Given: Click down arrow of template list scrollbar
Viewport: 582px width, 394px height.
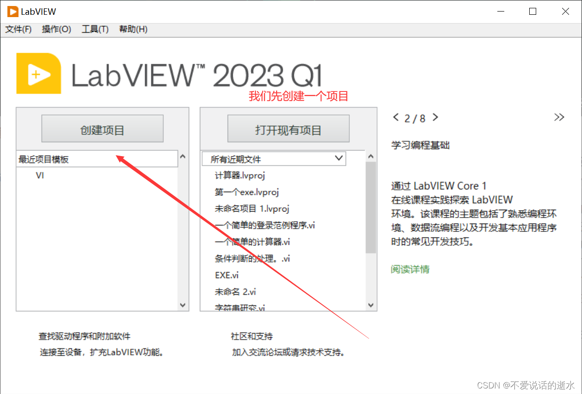Looking at the screenshot, I should (x=182, y=305).
